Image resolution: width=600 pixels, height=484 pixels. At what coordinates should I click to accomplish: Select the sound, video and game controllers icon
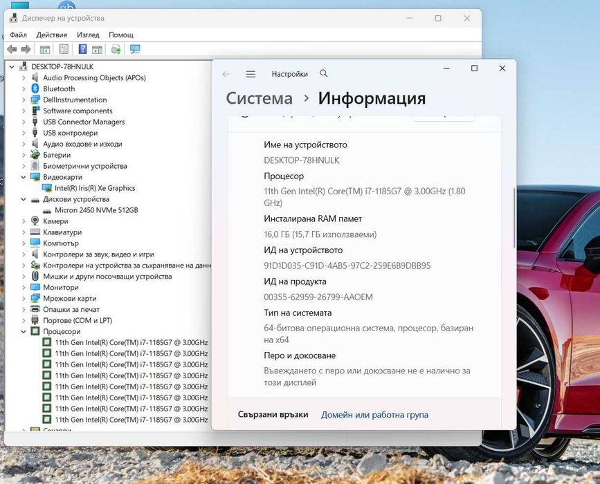coord(35,254)
